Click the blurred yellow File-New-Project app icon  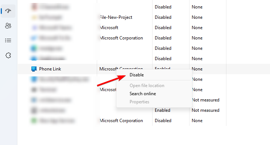coord(34,17)
